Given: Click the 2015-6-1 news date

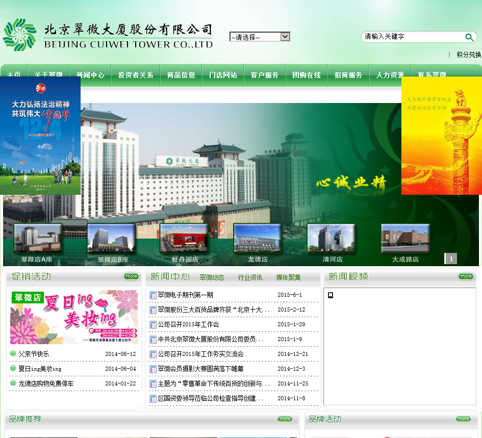Looking at the screenshot, I should tap(290, 295).
